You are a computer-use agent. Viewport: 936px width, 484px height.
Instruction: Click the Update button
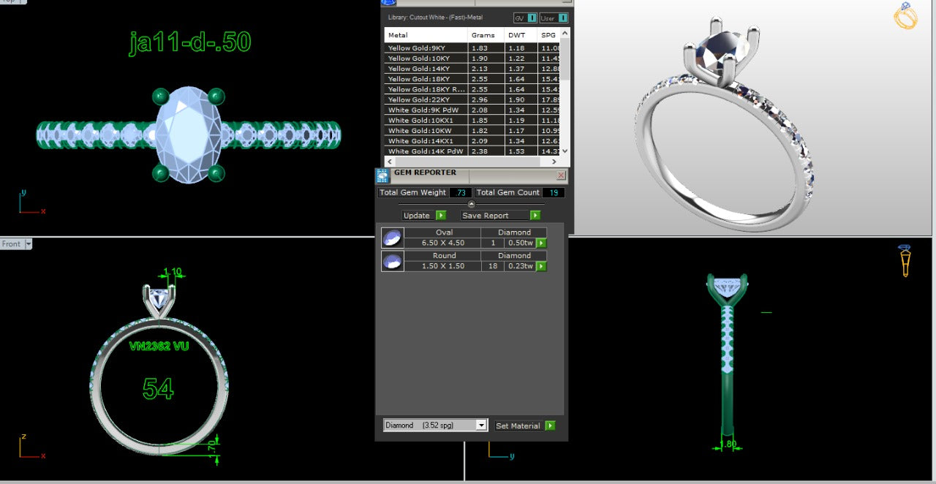[x=417, y=215]
